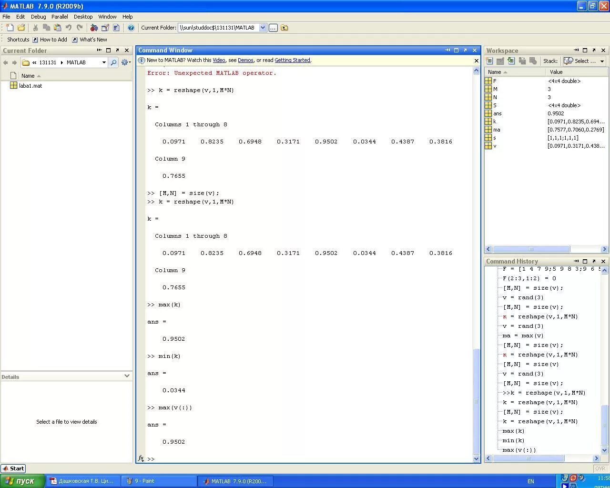This screenshot has height=488, width=610.
Task: Open the Window menu
Action: pos(107,17)
